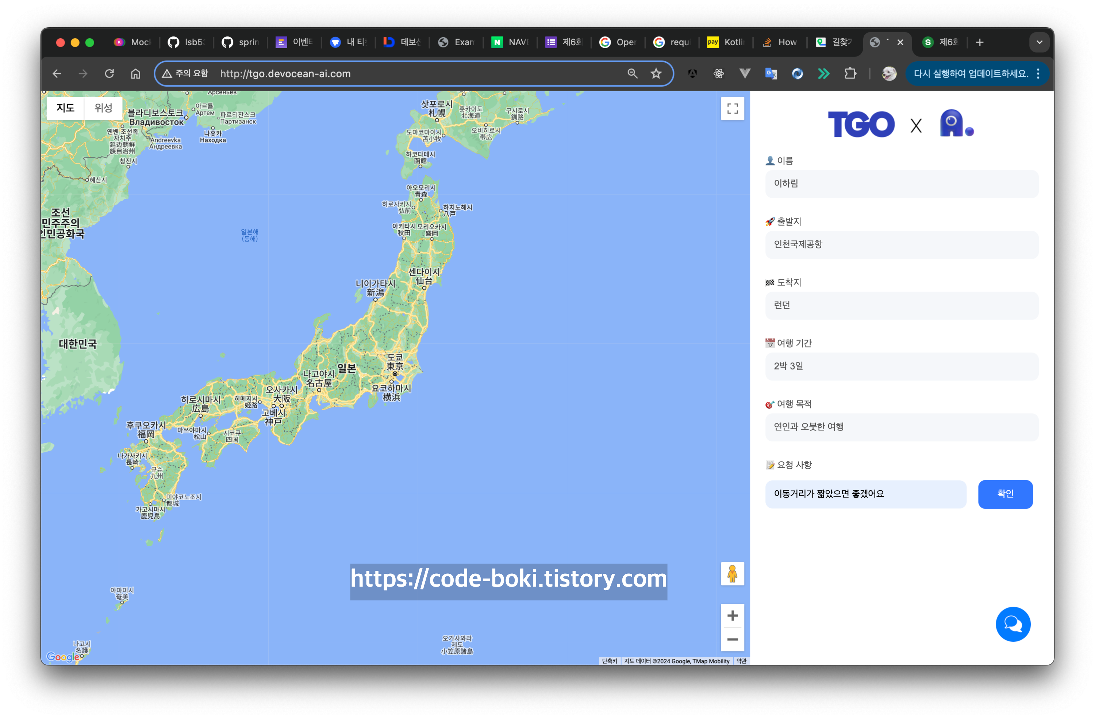Image resolution: width=1095 pixels, height=719 pixels.
Task: Bookmark this page with the star icon
Action: tap(656, 74)
